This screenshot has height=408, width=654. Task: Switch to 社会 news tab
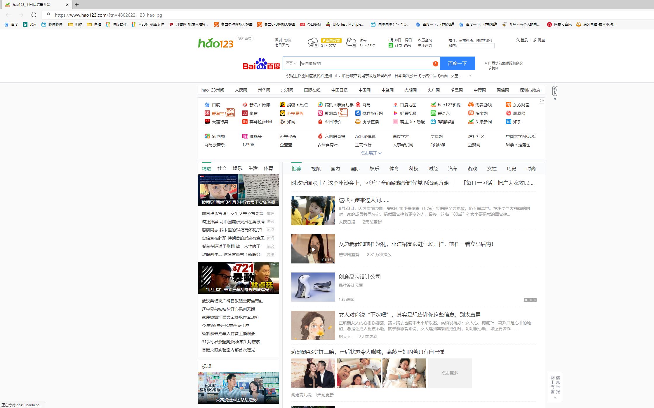(x=222, y=168)
